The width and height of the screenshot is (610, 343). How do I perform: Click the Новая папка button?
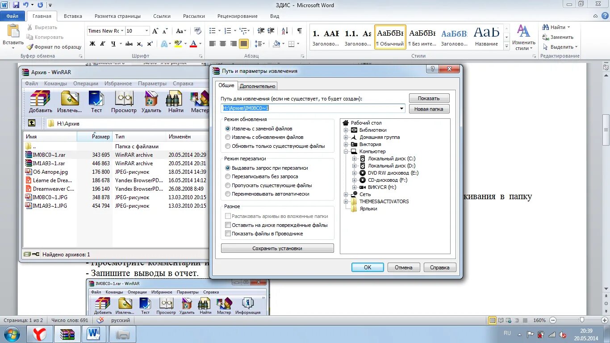[x=429, y=109]
